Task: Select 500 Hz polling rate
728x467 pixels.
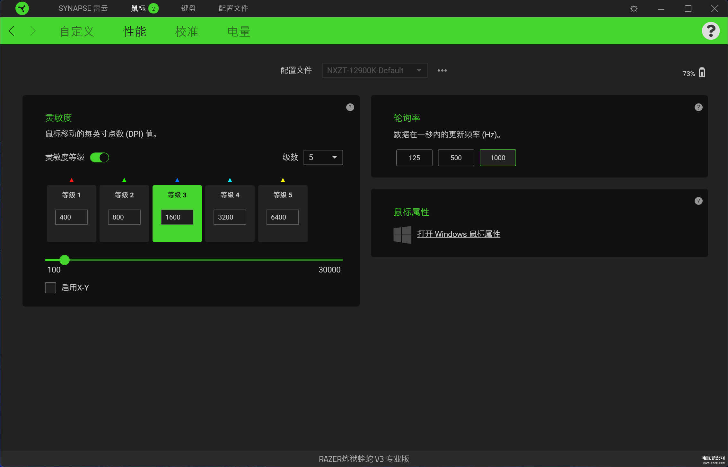Action: tap(456, 158)
